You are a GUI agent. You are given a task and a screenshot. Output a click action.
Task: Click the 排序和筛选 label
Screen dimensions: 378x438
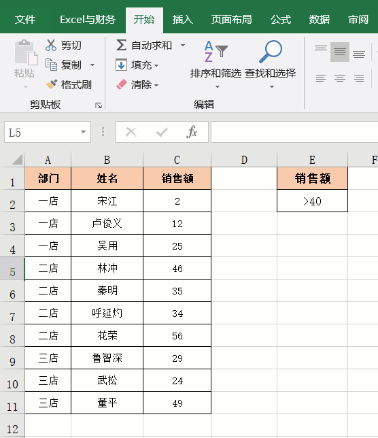pyautogui.click(x=216, y=73)
